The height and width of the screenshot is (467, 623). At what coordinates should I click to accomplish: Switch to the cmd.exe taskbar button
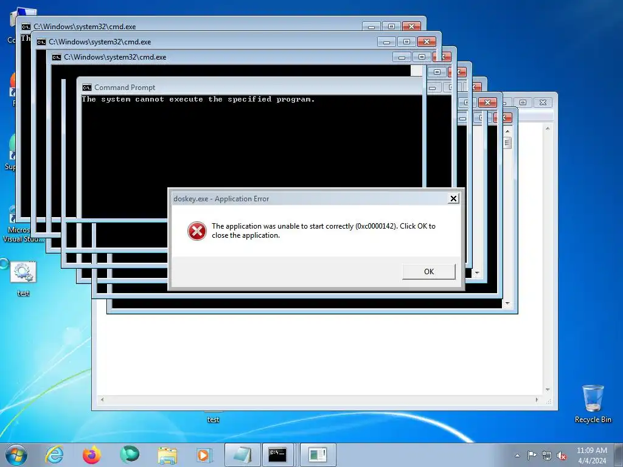pyautogui.click(x=277, y=455)
